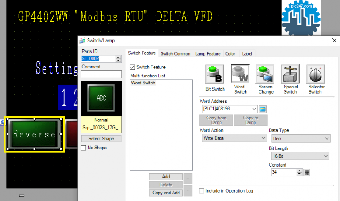Image resolution: width=340 pixels, height=201 pixels.
Task: Move list item down arrow button
Action: (x=188, y=190)
